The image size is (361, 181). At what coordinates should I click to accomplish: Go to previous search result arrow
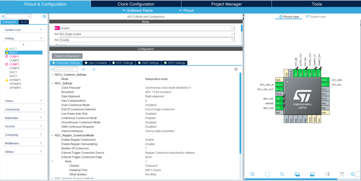click(83, 69)
